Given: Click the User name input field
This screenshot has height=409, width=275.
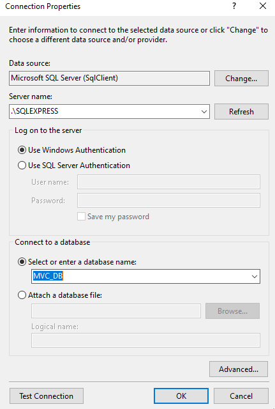Looking at the screenshot, I should 168,181.
